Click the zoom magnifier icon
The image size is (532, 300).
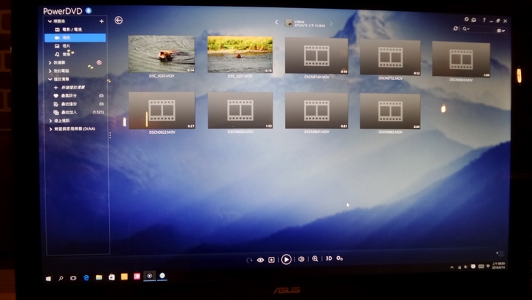315,259
